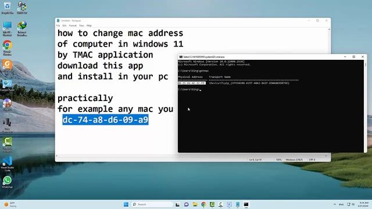
Task: Open Task View from the taskbar
Action: [177, 204]
